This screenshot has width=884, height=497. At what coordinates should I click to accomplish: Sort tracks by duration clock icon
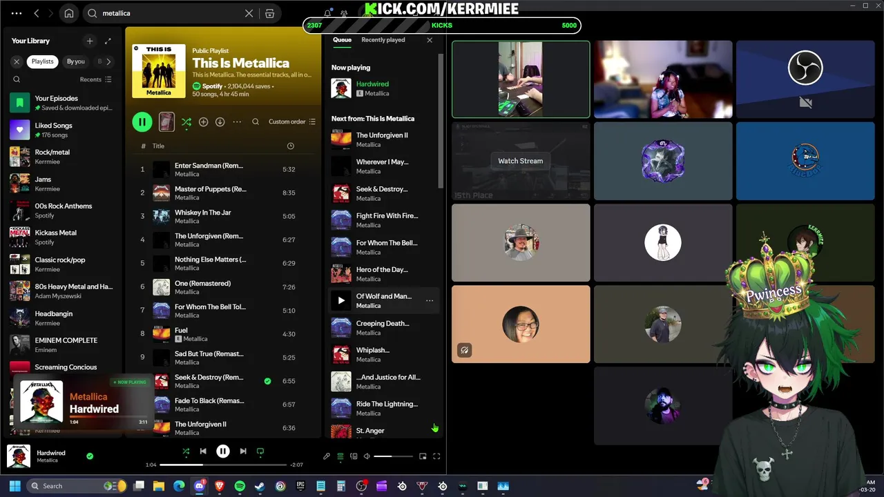290,146
